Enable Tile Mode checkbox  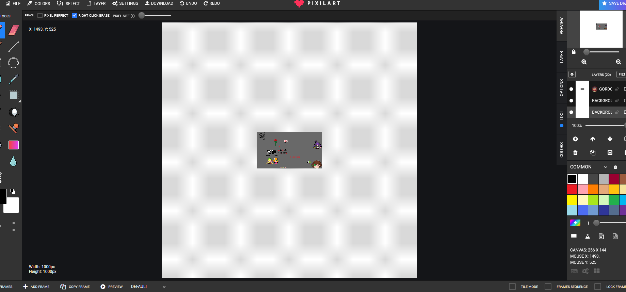click(x=512, y=287)
